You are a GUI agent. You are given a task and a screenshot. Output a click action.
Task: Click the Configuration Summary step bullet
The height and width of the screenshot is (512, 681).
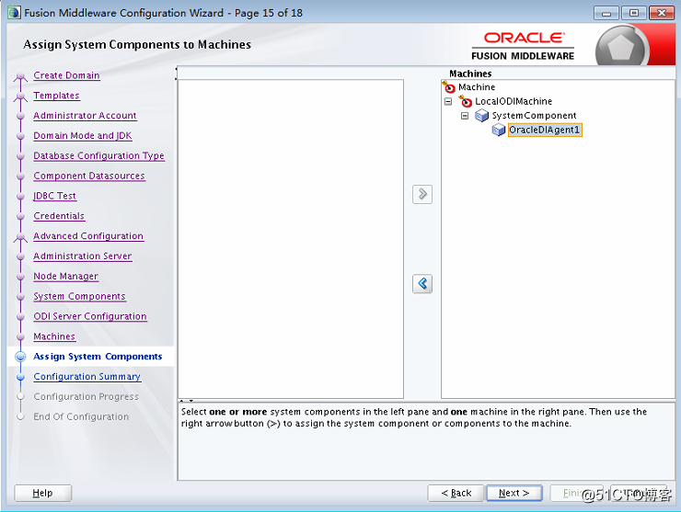point(20,377)
